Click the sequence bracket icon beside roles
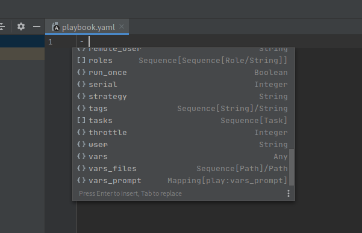The image size is (362, 233). pyautogui.click(x=81, y=60)
